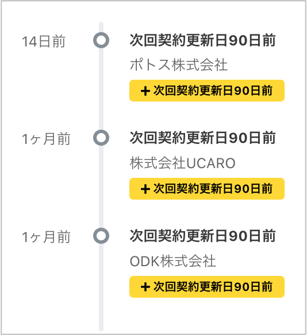This screenshot has width=307, height=335.
Task: Click the 1ヶ月前 timestamp next to 株式会社UCARO entry
Action: (x=46, y=139)
